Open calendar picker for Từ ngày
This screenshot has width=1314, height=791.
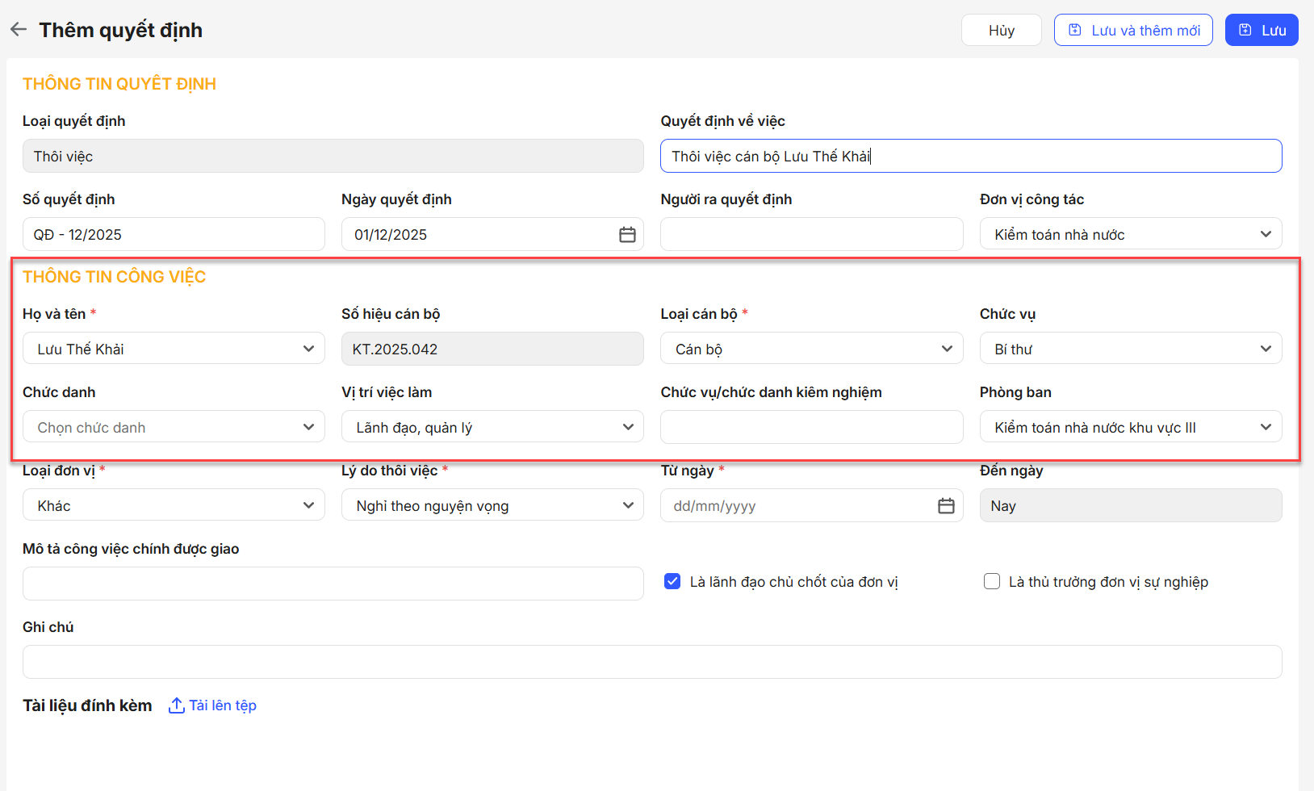[946, 506]
